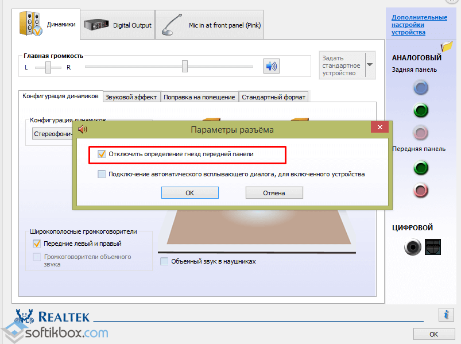
Task: Enable Объемный звук в наушниках checkbox
Action: [165, 261]
